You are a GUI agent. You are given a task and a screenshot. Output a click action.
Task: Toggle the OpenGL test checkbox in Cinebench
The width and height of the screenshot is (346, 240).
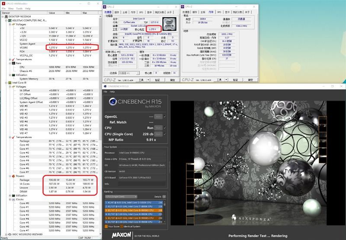[165, 117]
